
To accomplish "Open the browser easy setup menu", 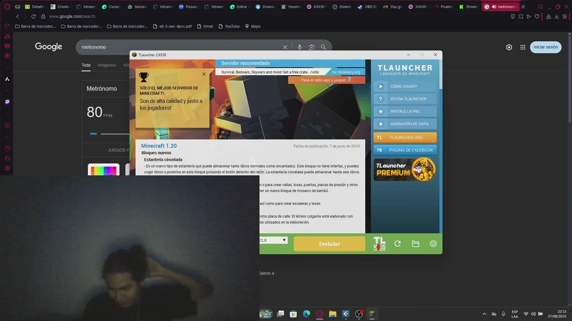I will (x=565, y=16).
